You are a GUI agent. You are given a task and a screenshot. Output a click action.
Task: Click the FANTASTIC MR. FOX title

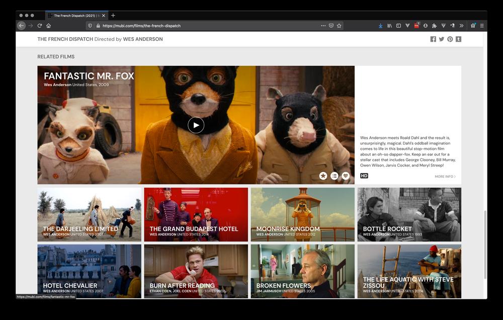point(89,76)
